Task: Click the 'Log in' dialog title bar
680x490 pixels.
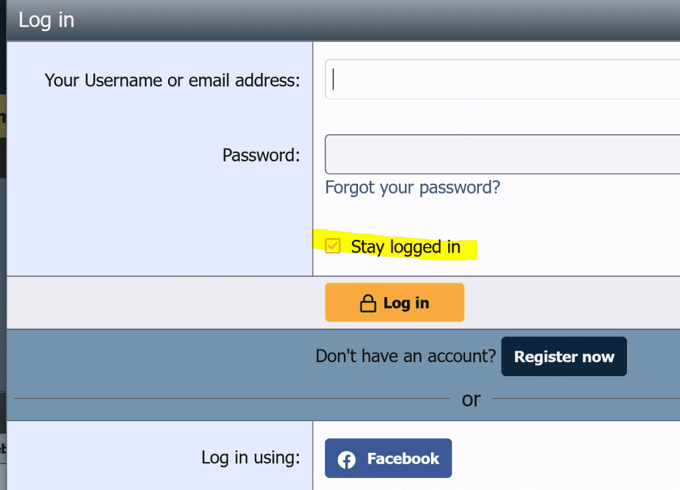Action: point(332,20)
